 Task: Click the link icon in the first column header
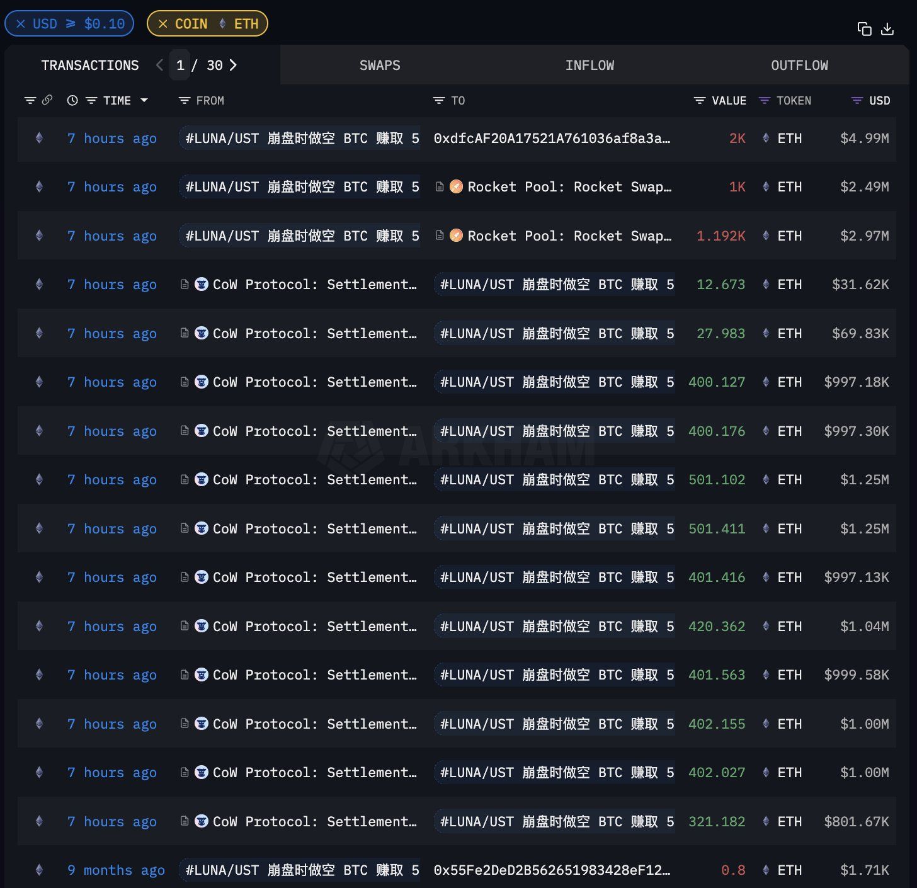point(48,100)
